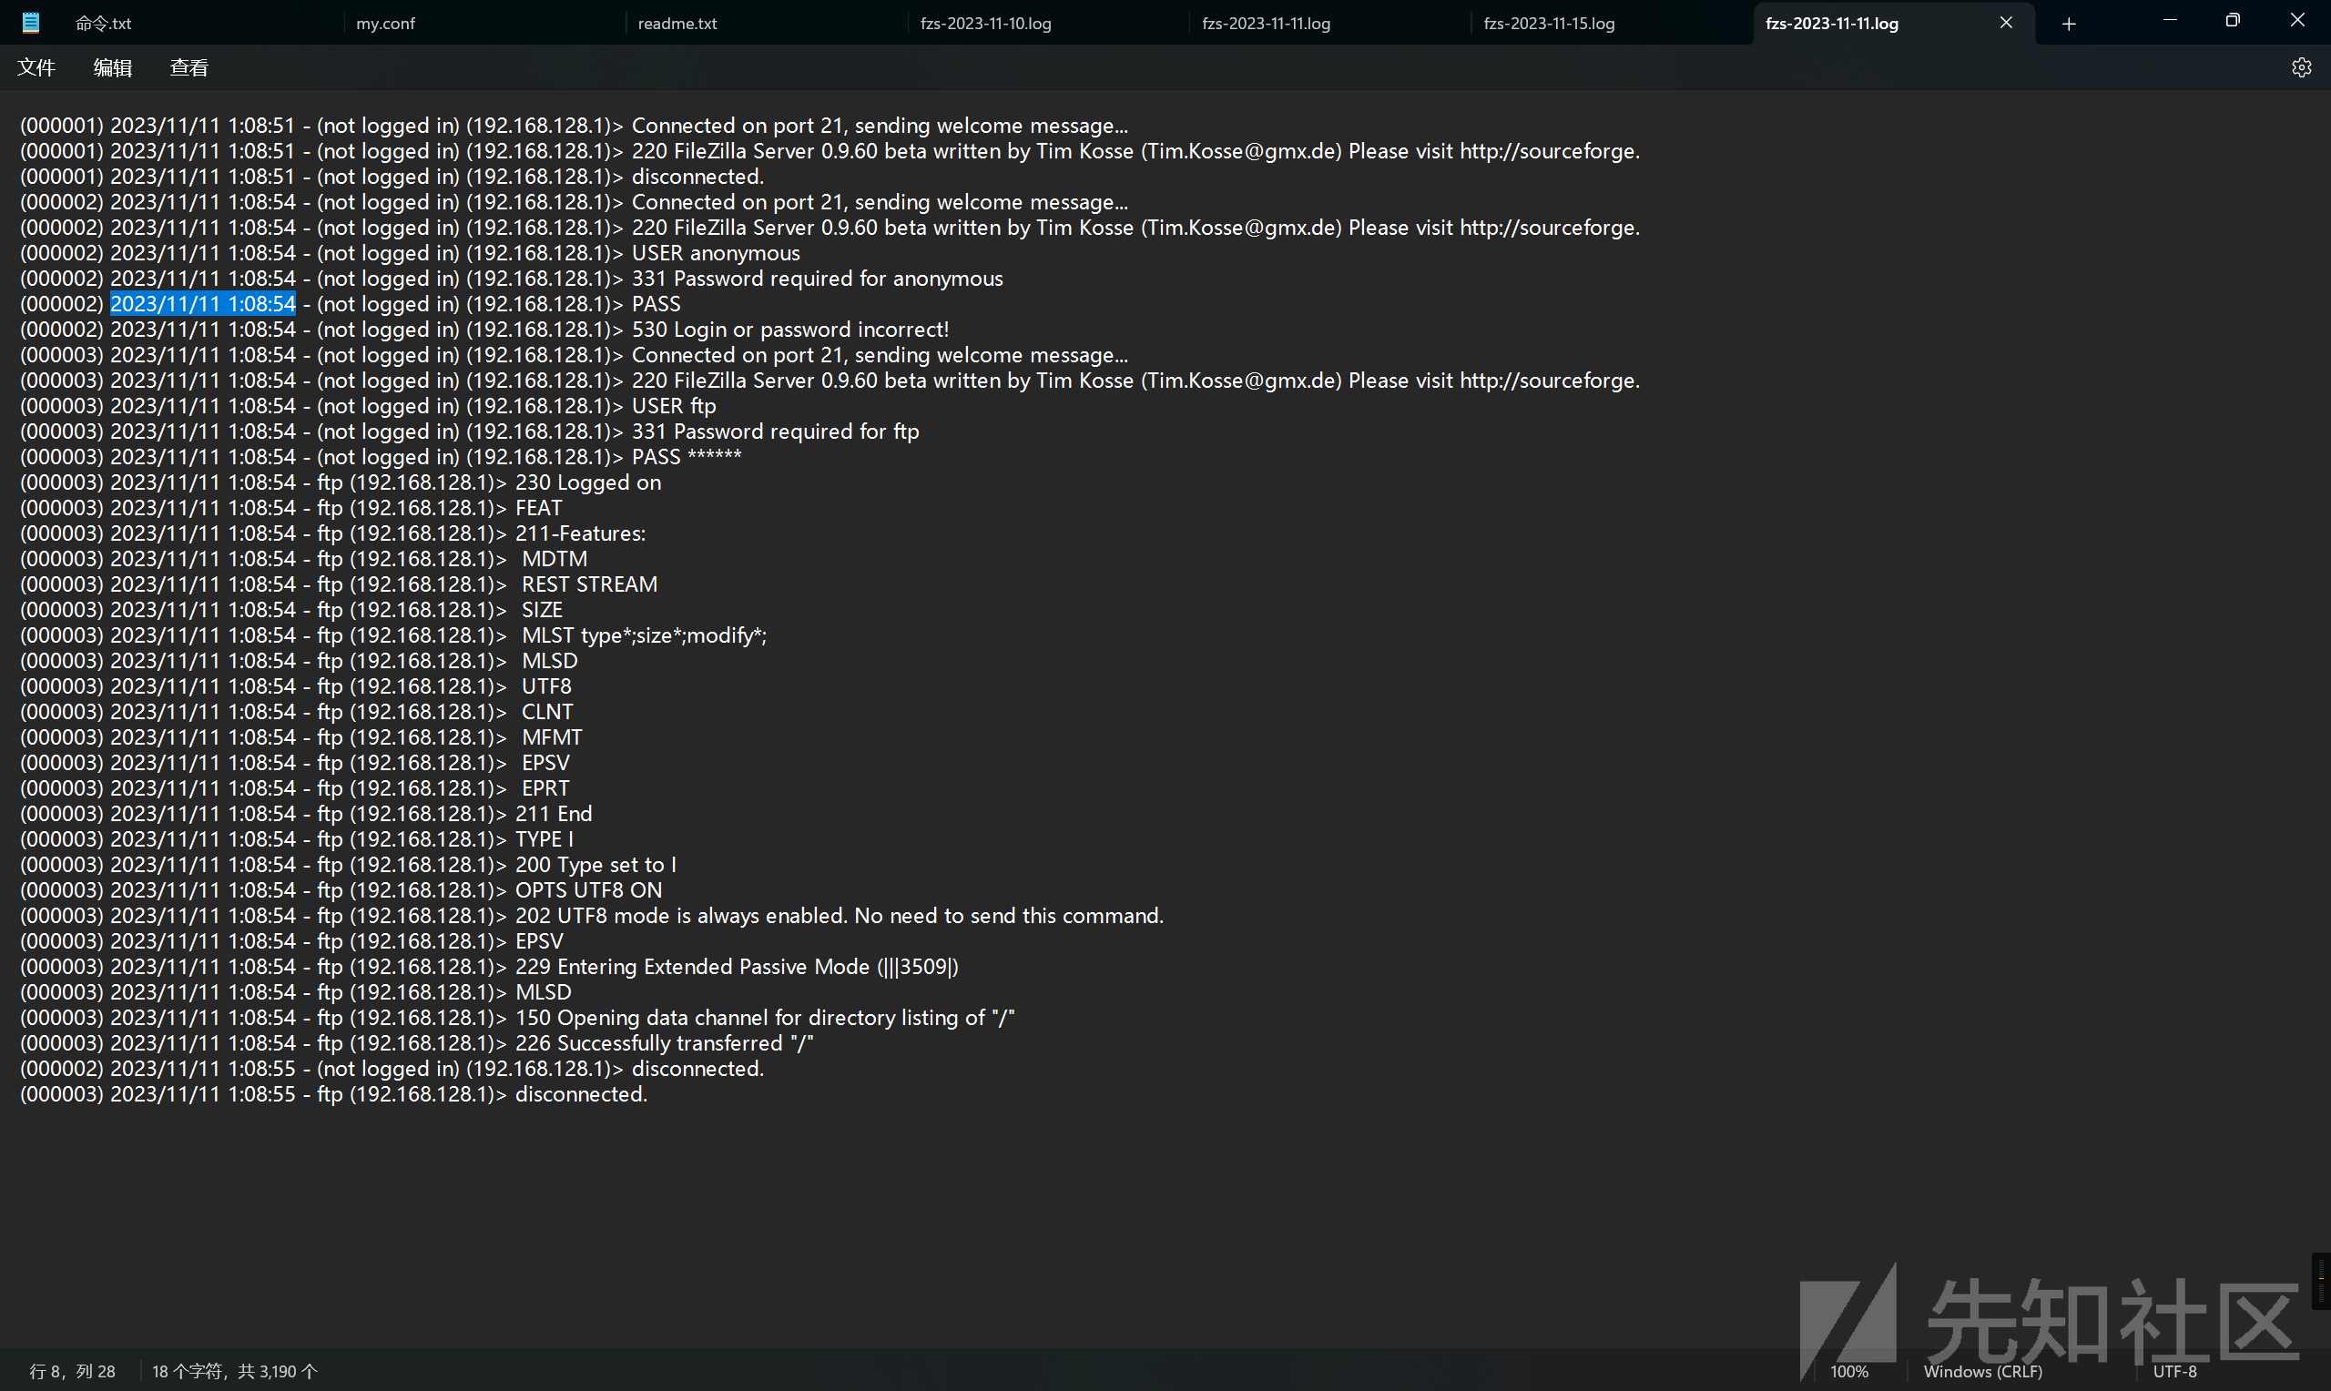Open the 文件 menu
Image resolution: width=2331 pixels, height=1391 pixels.
[36, 67]
